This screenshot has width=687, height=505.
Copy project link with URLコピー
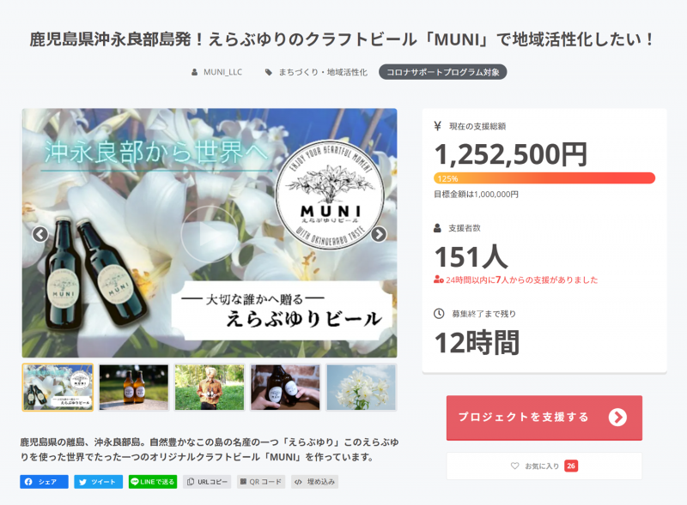click(x=207, y=481)
